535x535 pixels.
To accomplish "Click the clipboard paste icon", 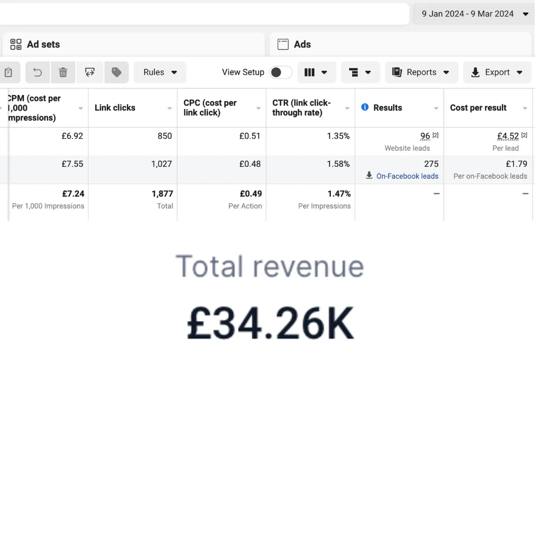I will pyautogui.click(x=8, y=72).
